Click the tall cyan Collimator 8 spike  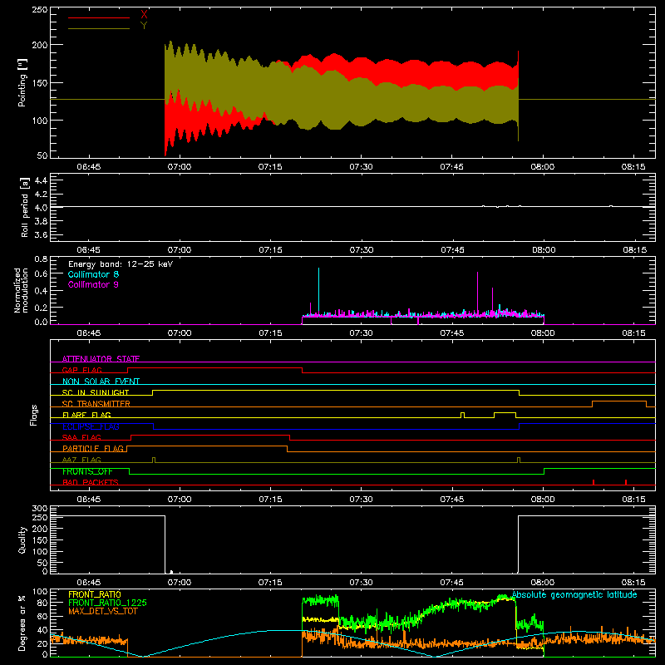point(319,292)
